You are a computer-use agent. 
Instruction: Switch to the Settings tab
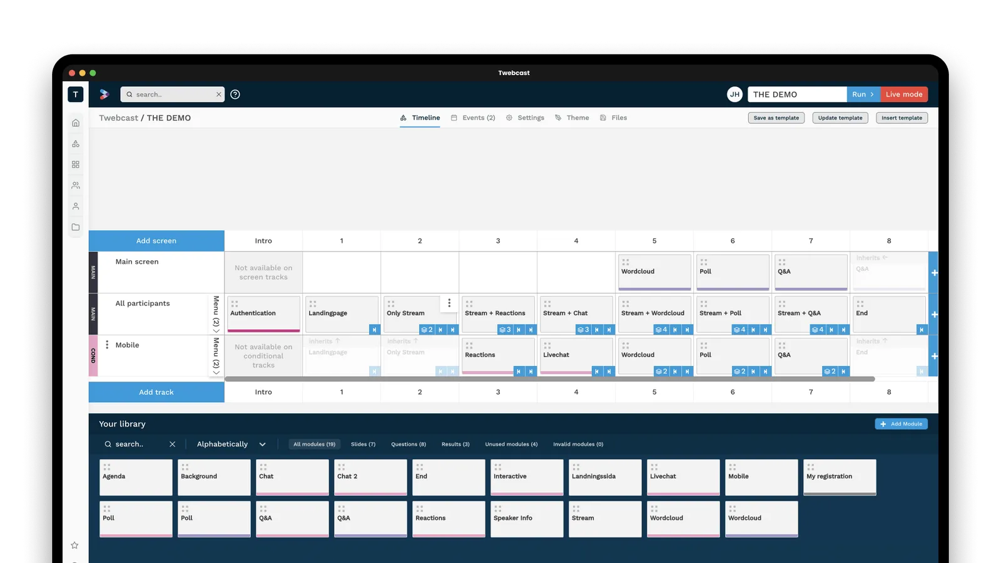pos(525,118)
